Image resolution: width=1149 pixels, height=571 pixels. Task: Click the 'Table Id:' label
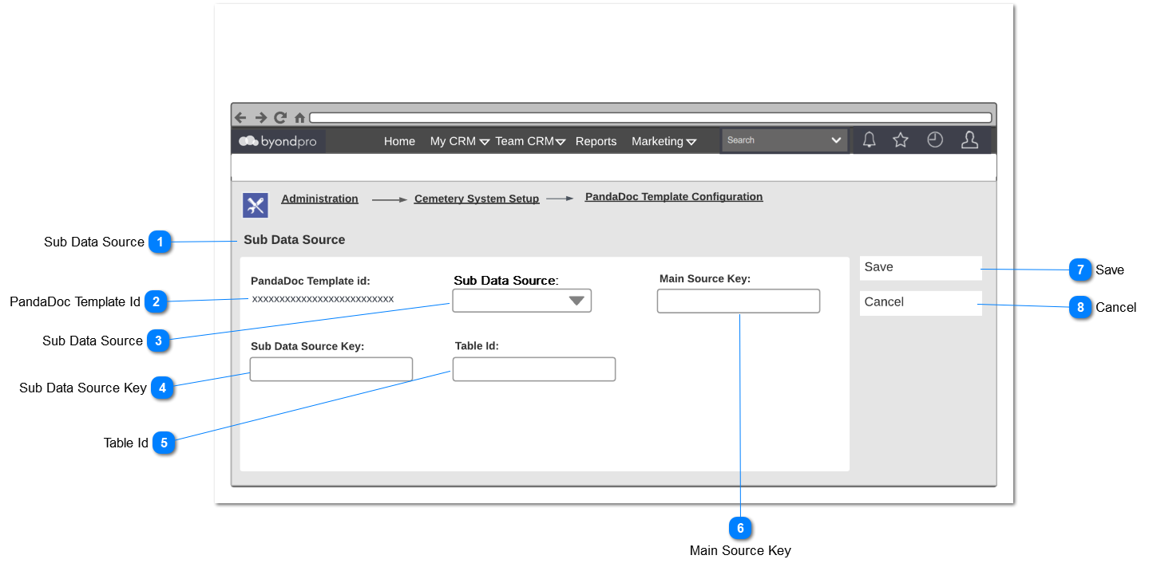(x=477, y=345)
